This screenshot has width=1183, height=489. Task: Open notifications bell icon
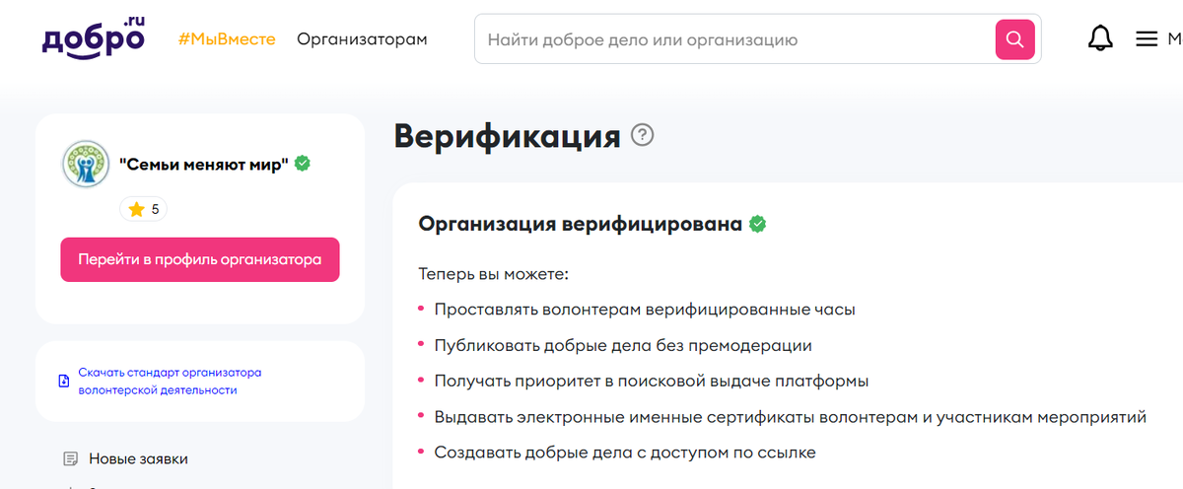point(1100,38)
